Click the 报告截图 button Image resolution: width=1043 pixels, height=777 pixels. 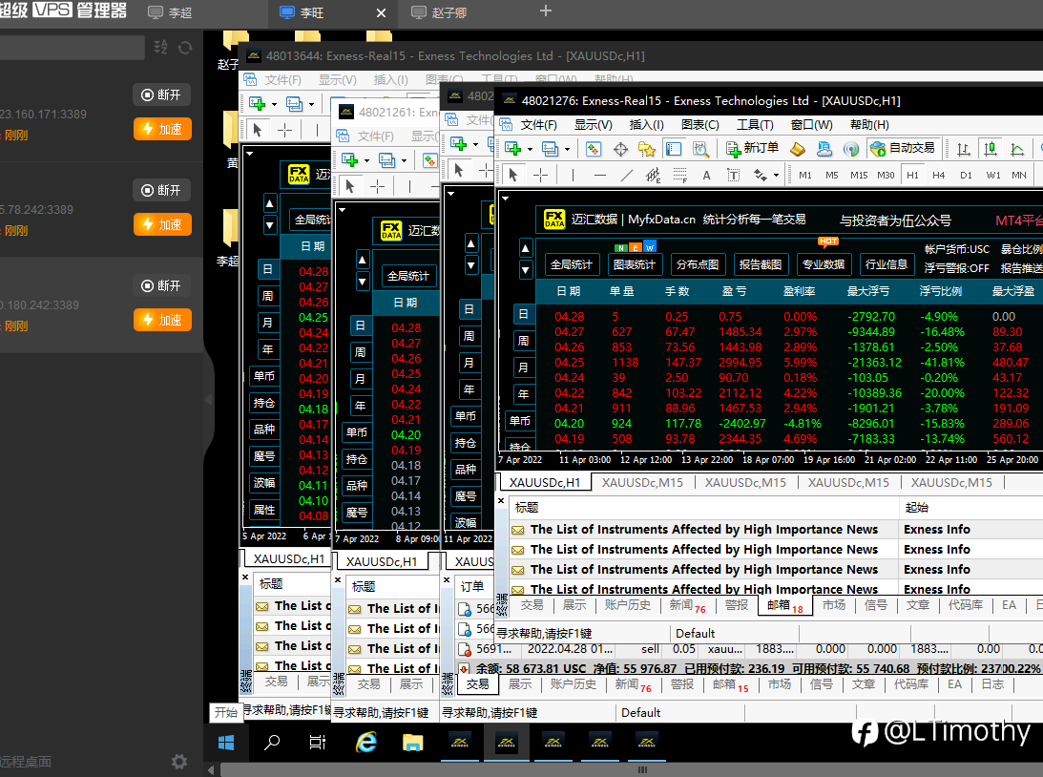click(761, 264)
